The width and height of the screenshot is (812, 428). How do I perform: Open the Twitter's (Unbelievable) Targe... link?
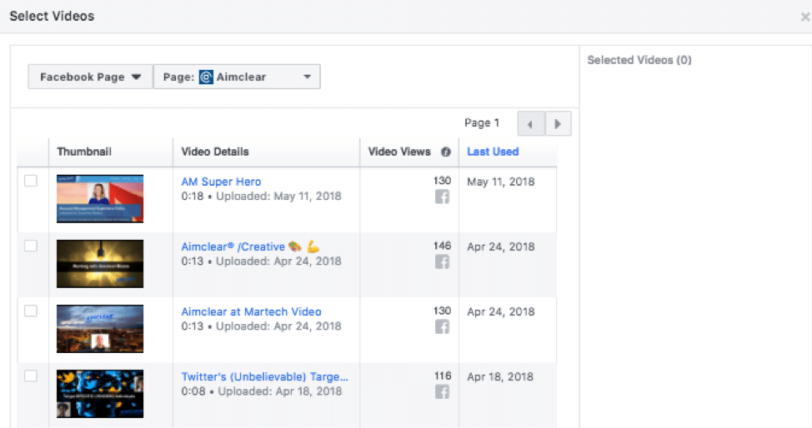coord(264,376)
